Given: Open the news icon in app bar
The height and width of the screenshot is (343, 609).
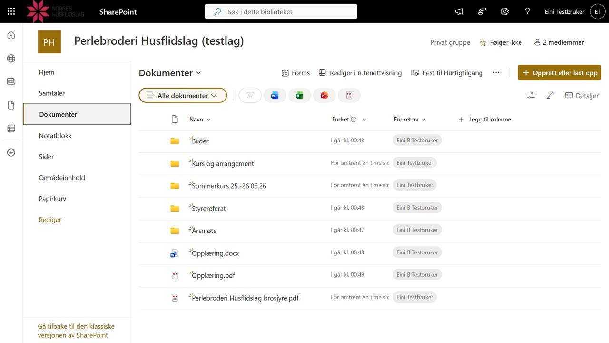Looking at the screenshot, I should [11, 81].
